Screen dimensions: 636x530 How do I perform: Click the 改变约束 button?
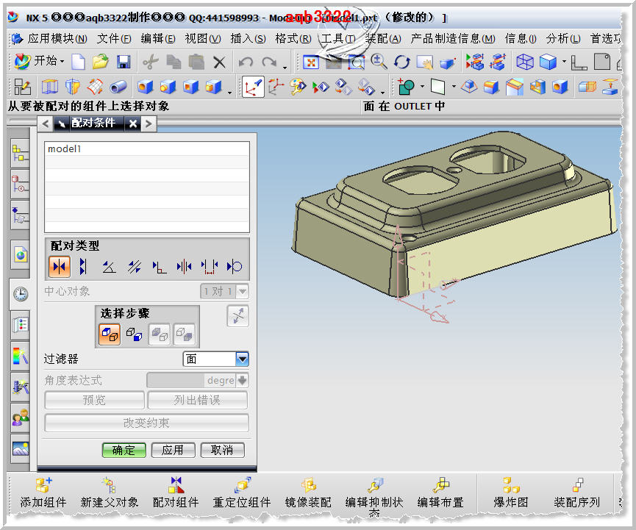(x=146, y=423)
